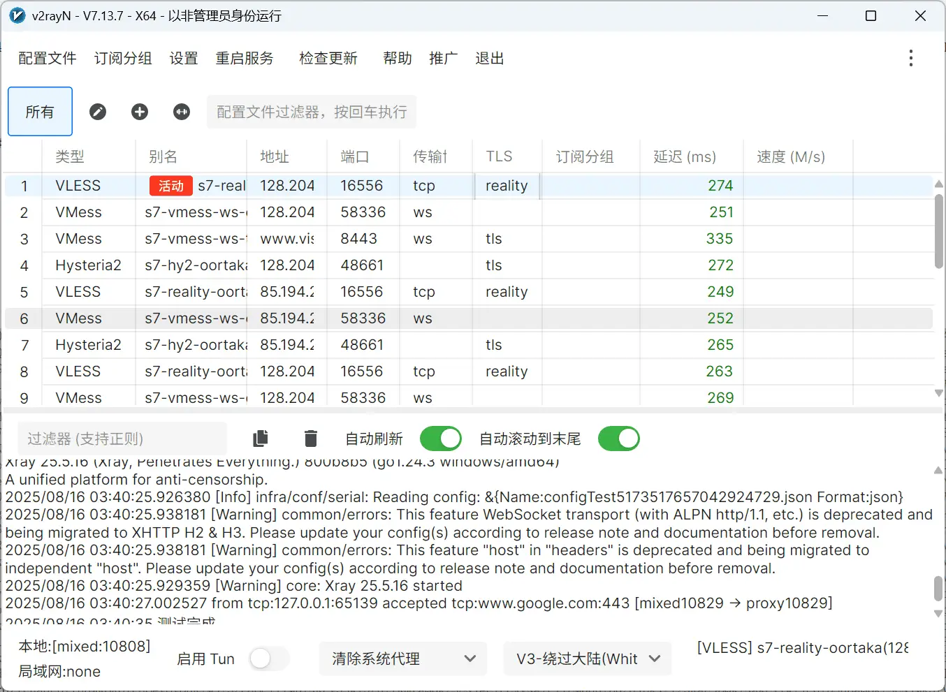
Task: Click the 重启服务 menu item
Action: (245, 58)
